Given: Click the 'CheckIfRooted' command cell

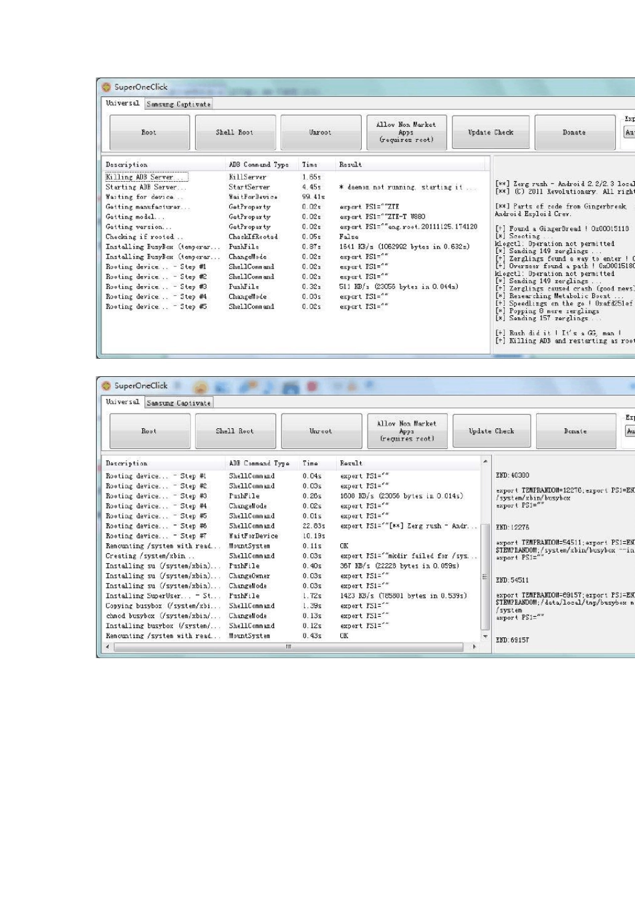Looking at the screenshot, I should (x=253, y=237).
